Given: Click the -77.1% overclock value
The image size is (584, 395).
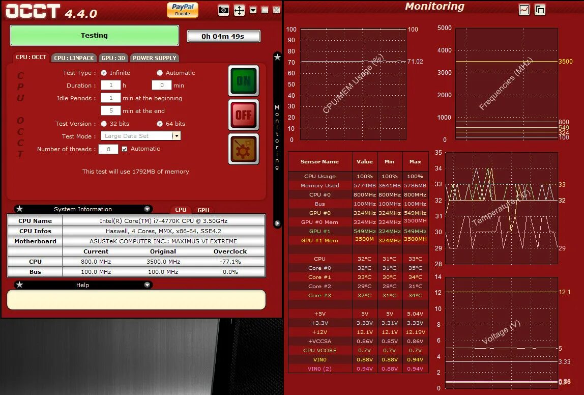Looking at the screenshot, I should (x=230, y=262).
